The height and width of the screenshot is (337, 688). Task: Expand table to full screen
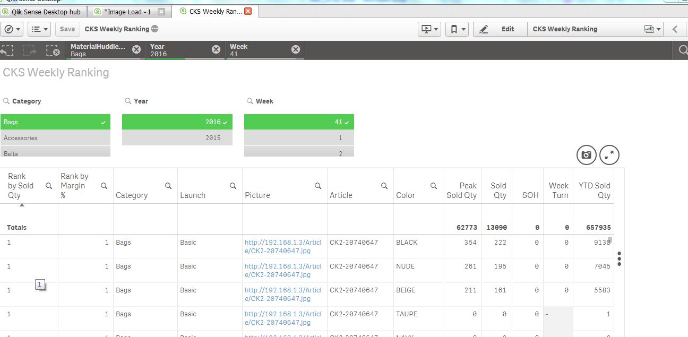(609, 155)
